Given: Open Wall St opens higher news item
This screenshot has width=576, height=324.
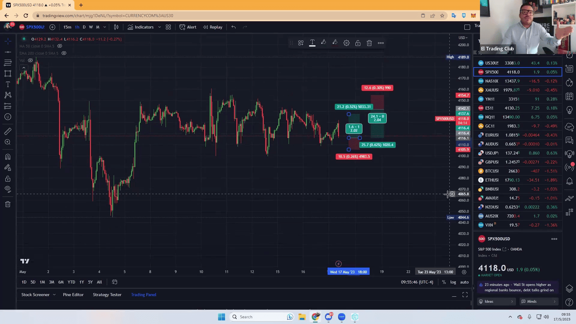Looking at the screenshot, I should pyautogui.click(x=518, y=287).
